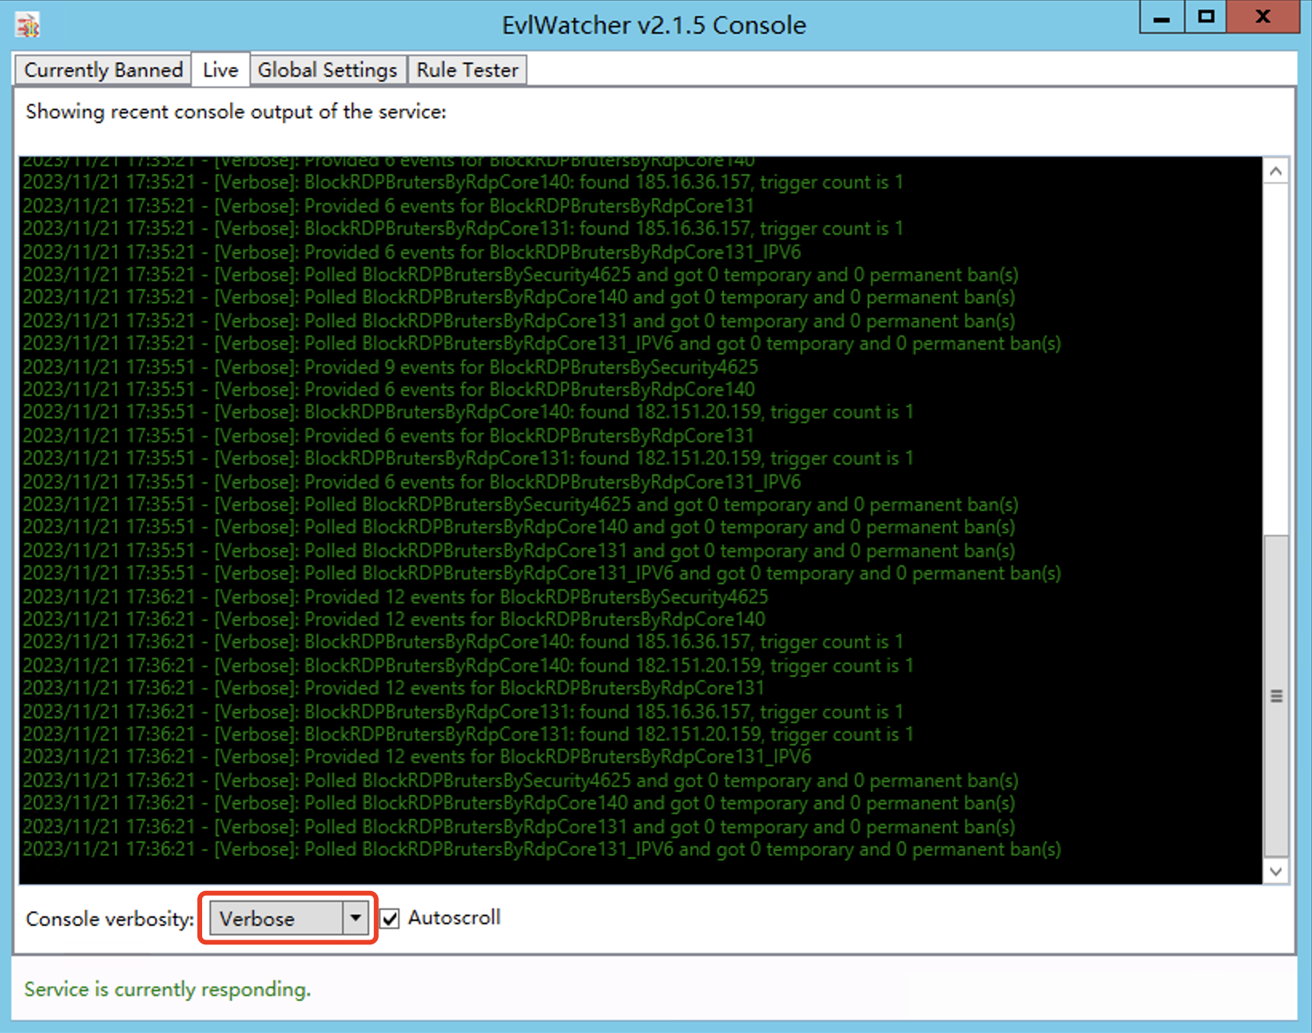
Task: Click the scrollbar track above the thumb
Action: pyautogui.click(x=1276, y=359)
